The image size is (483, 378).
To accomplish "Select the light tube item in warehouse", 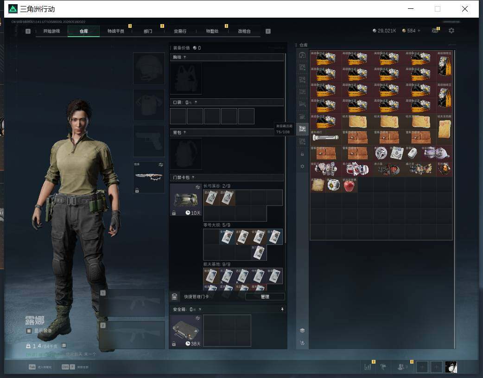I will click(325, 137).
